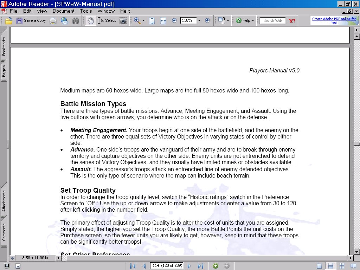This screenshot has height=270, width=360.
Task: Click vertical scrollbar down arrow
Action: tap(356, 252)
